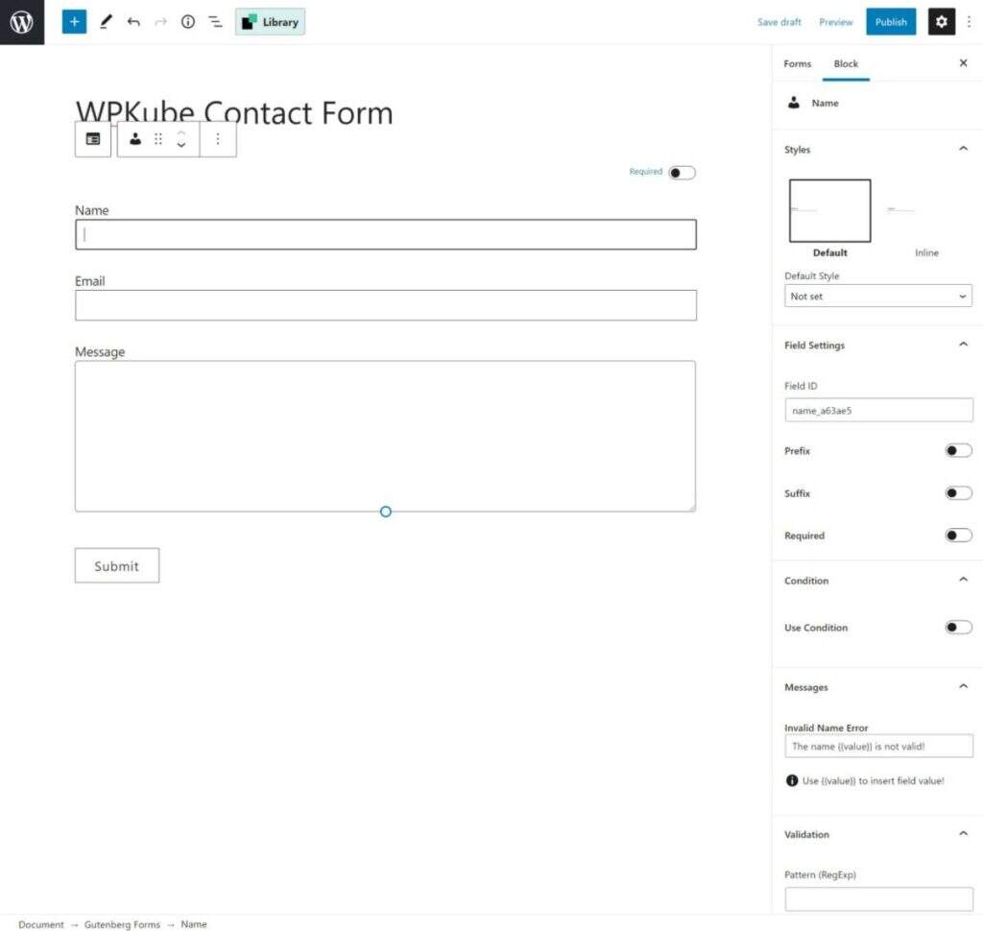The height and width of the screenshot is (931, 983).
Task: Turn on Use Condition toggle
Action: (x=958, y=628)
